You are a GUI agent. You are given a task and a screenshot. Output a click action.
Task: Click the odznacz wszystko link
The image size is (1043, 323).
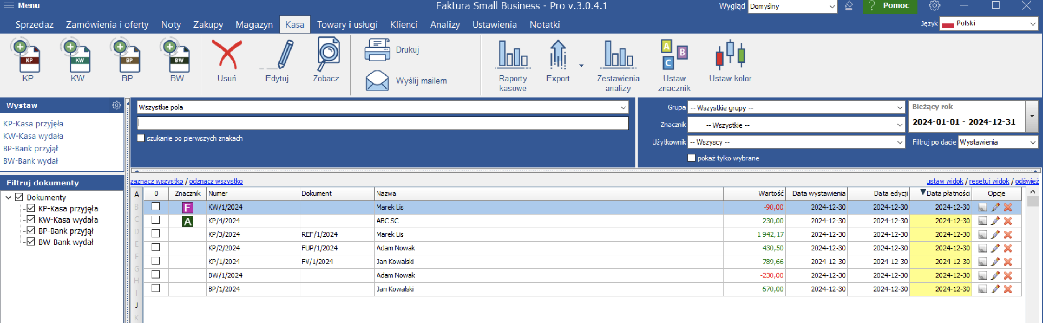click(x=216, y=181)
